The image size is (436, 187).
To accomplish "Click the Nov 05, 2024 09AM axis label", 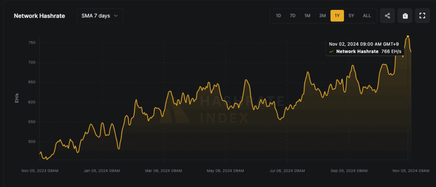I will coord(411,171).
